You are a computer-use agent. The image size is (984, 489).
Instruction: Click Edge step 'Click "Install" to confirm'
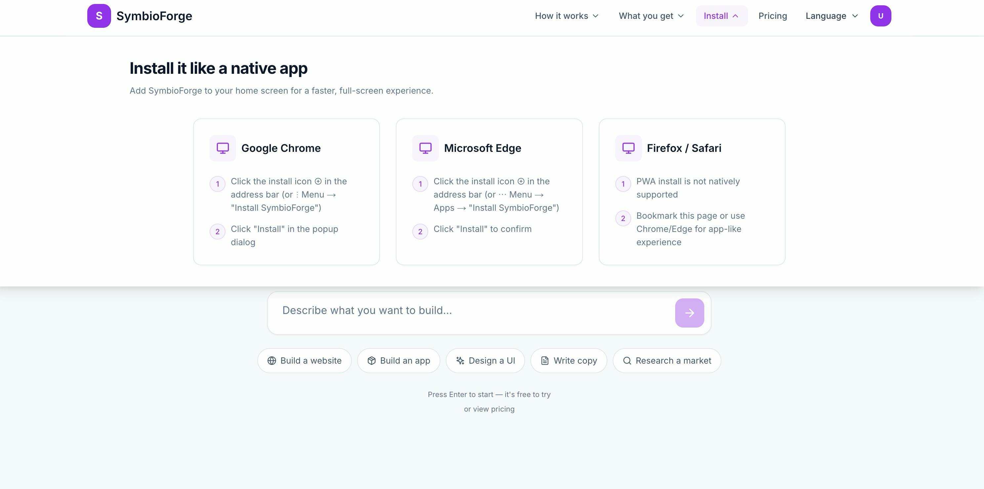coord(482,229)
